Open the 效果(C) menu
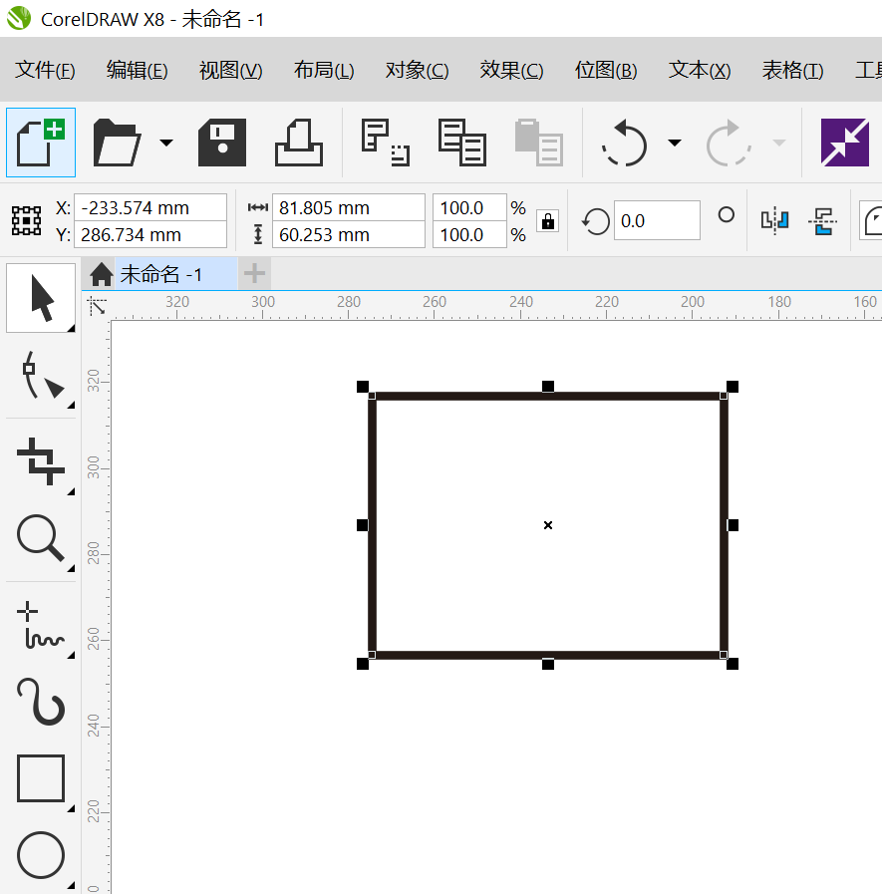This screenshot has width=882, height=894. coord(511,71)
